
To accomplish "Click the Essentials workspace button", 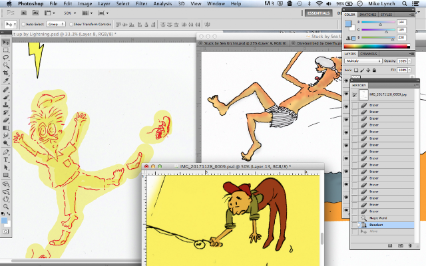I will coord(318,13).
